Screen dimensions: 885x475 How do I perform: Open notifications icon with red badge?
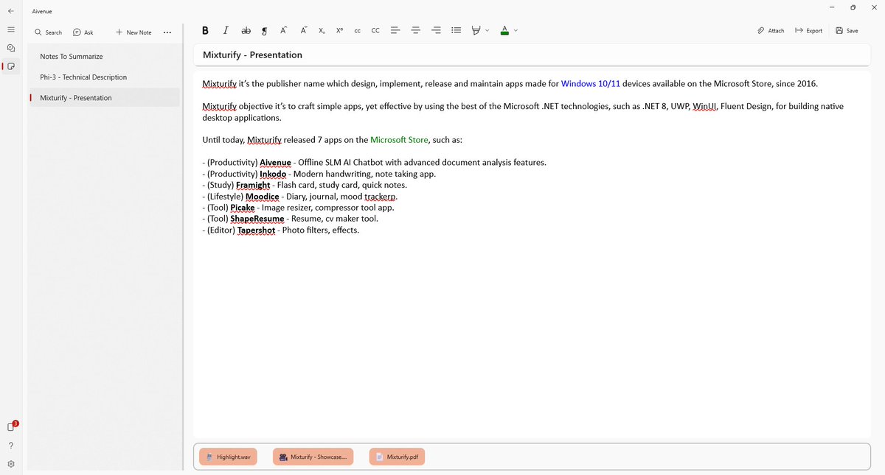point(12,426)
